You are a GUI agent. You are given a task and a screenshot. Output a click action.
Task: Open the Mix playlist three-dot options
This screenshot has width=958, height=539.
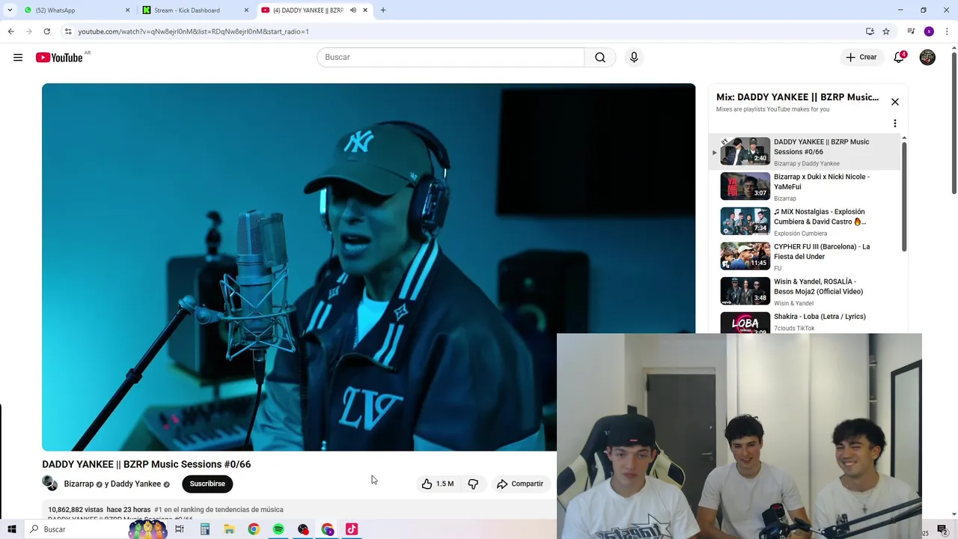[x=895, y=124]
